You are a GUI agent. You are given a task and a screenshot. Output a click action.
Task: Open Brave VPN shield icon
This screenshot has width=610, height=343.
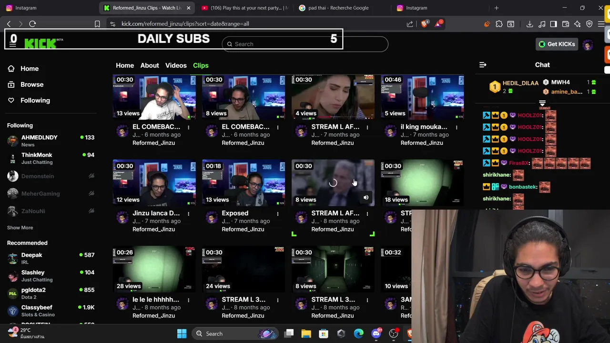tap(590, 24)
